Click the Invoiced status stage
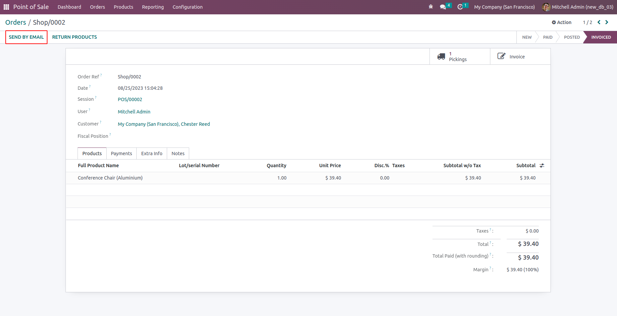This screenshot has height=316, width=617. coord(601,37)
